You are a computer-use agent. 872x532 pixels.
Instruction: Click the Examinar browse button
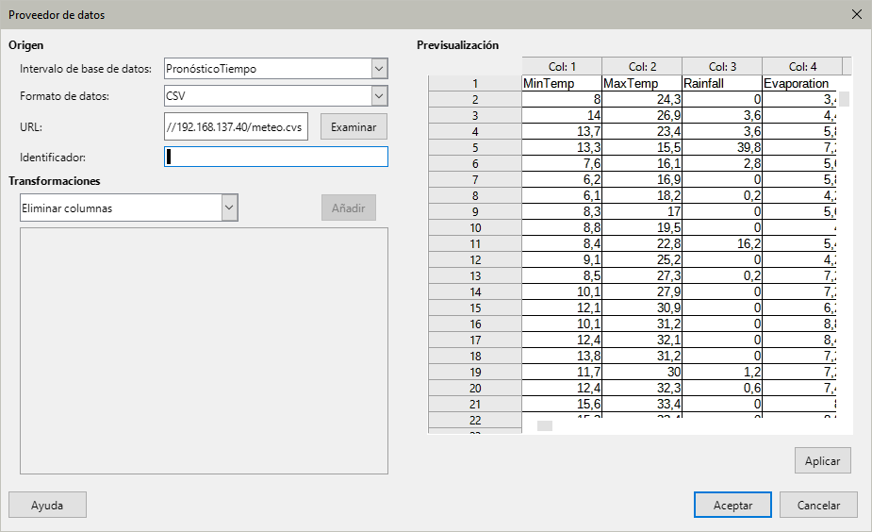tap(354, 127)
